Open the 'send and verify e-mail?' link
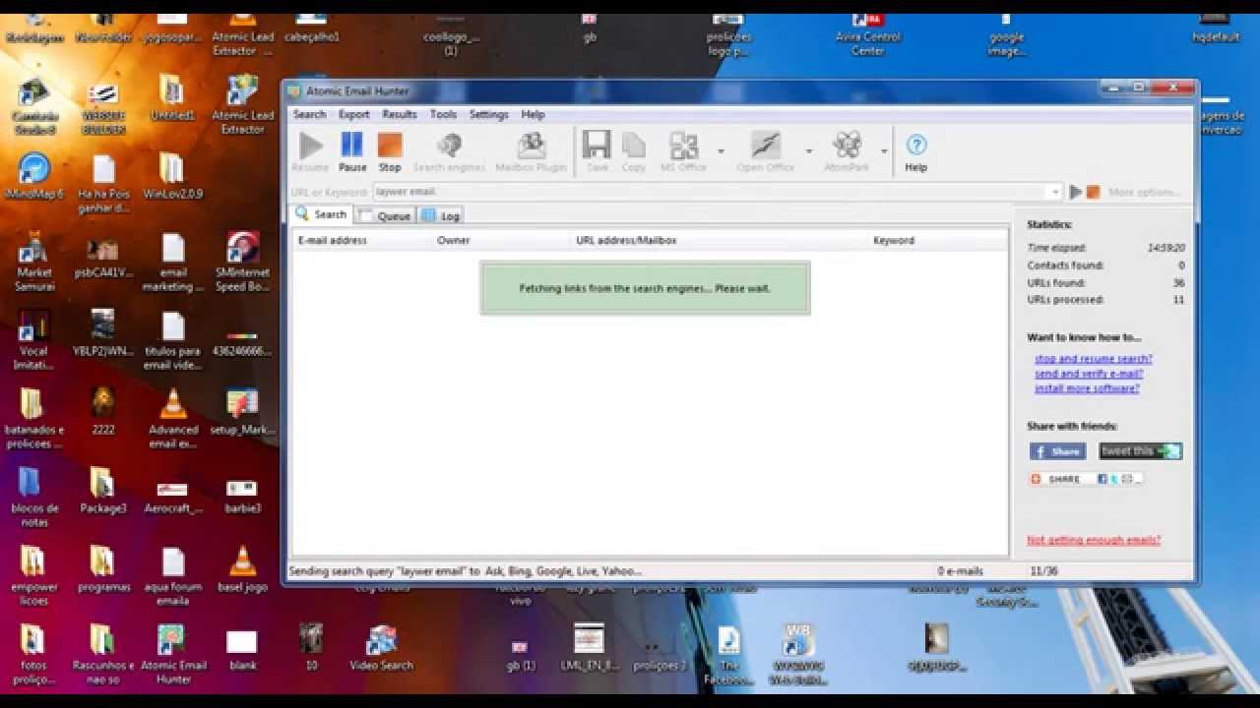Image resolution: width=1260 pixels, height=708 pixels. 1089,374
